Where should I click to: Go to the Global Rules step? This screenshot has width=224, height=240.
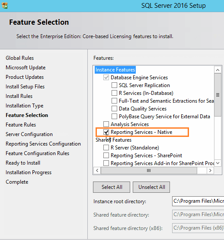pyautogui.click(x=20, y=58)
